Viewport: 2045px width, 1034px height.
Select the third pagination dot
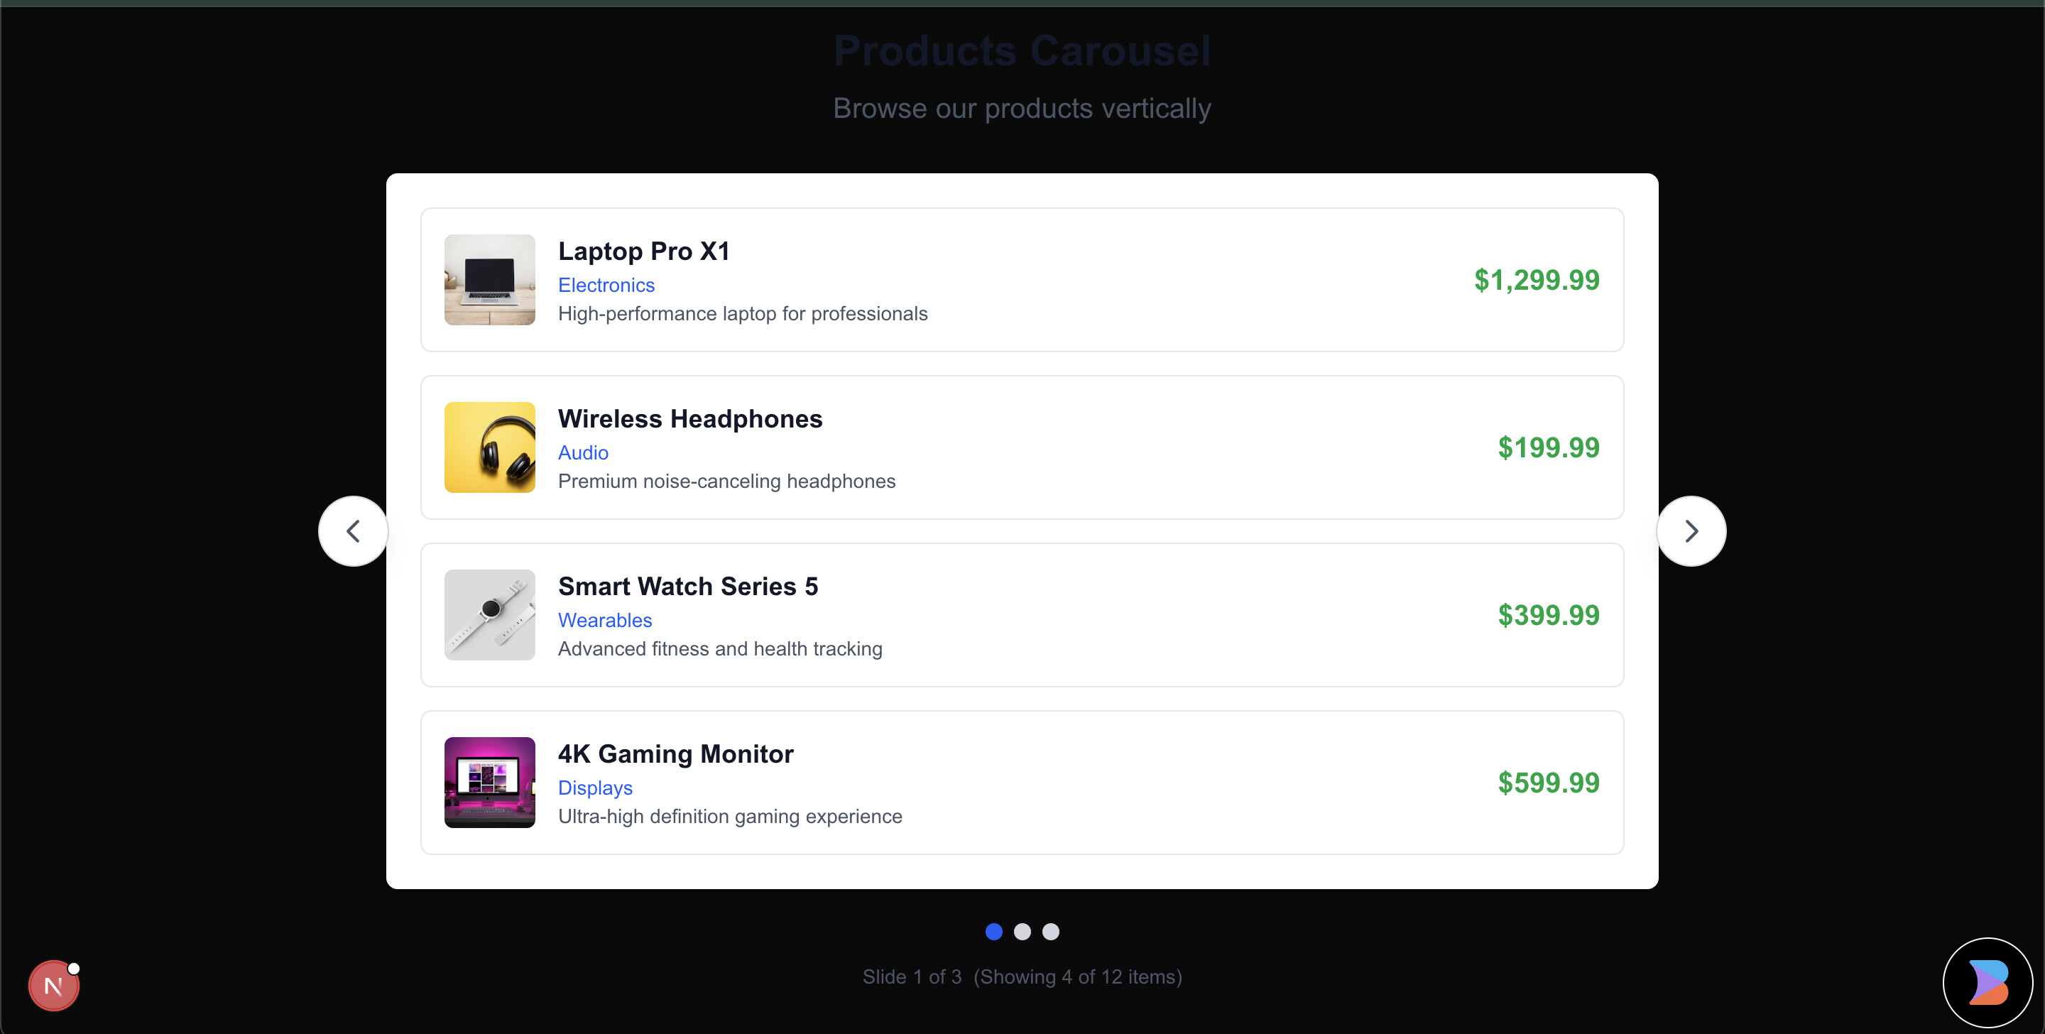click(x=1050, y=932)
